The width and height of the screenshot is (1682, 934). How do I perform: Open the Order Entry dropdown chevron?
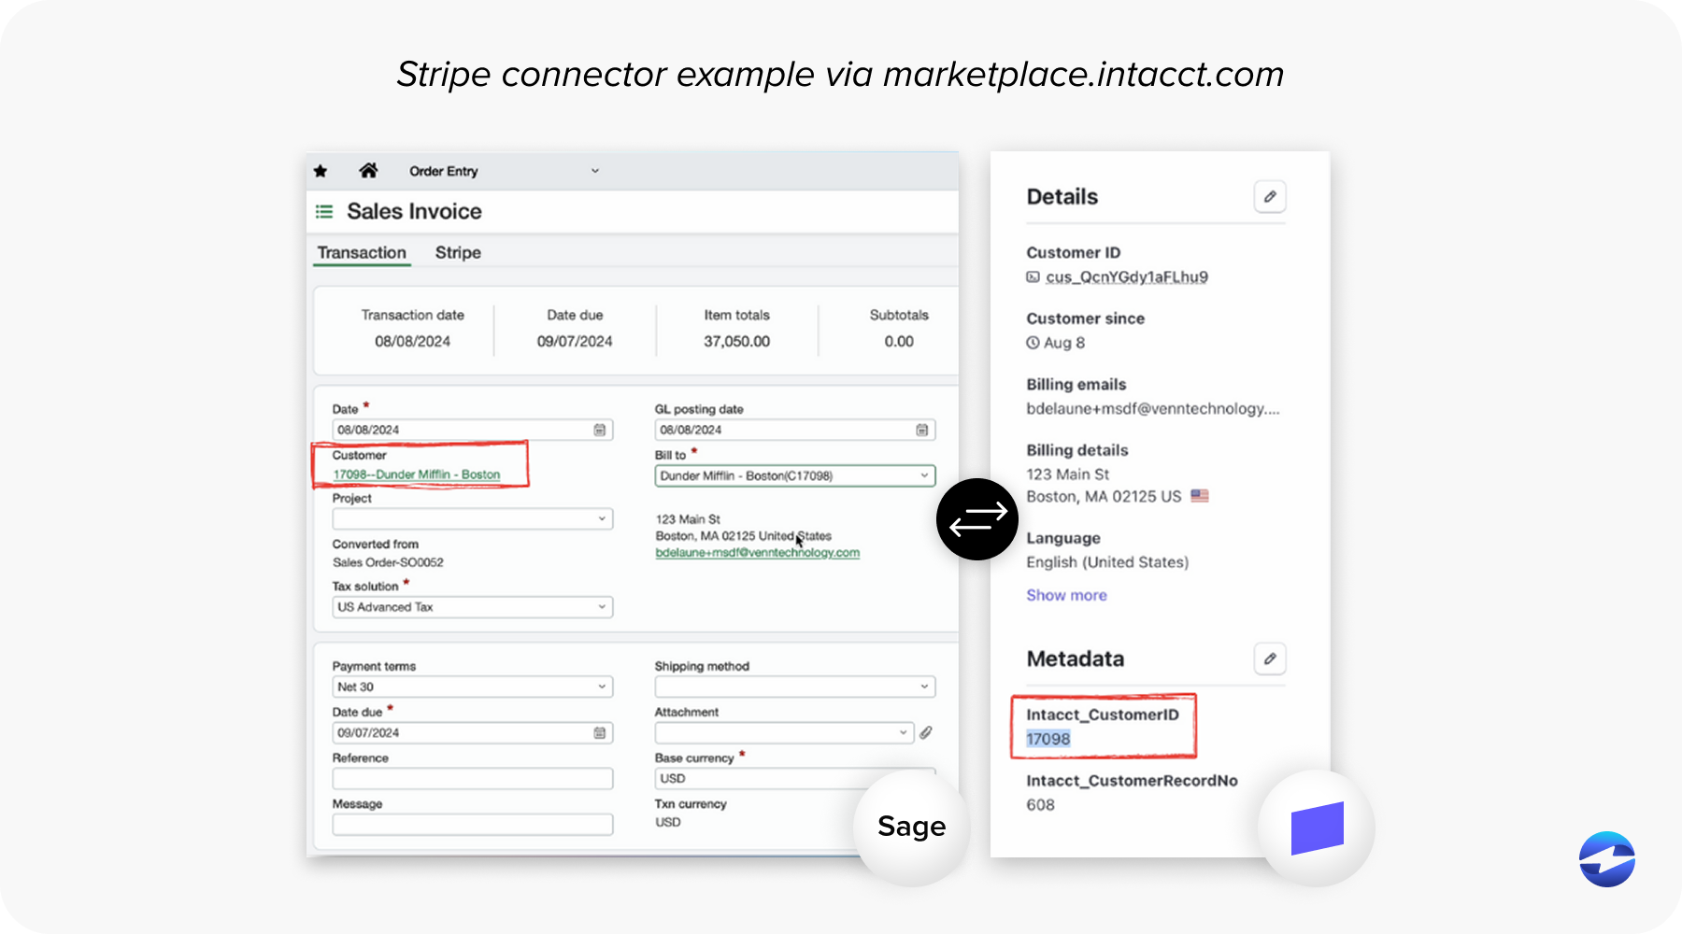595,170
